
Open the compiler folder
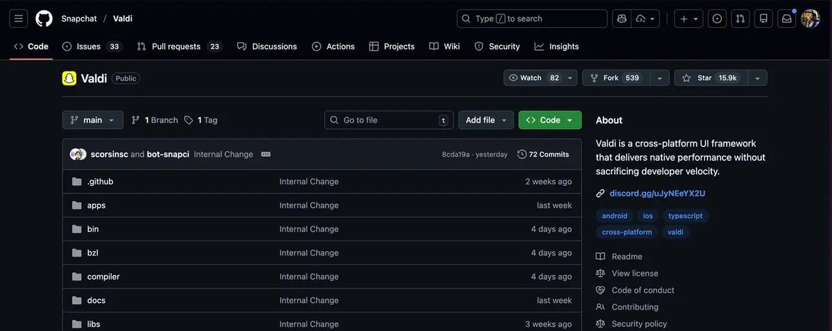103,276
